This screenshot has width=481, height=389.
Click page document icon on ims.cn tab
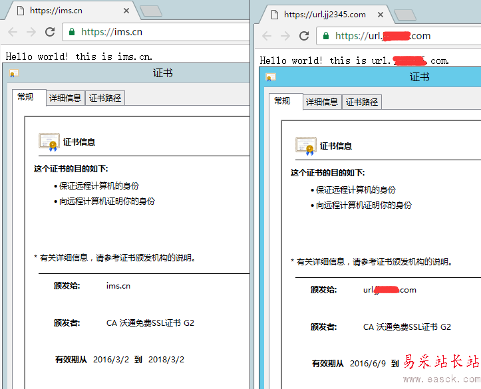[x=21, y=11]
